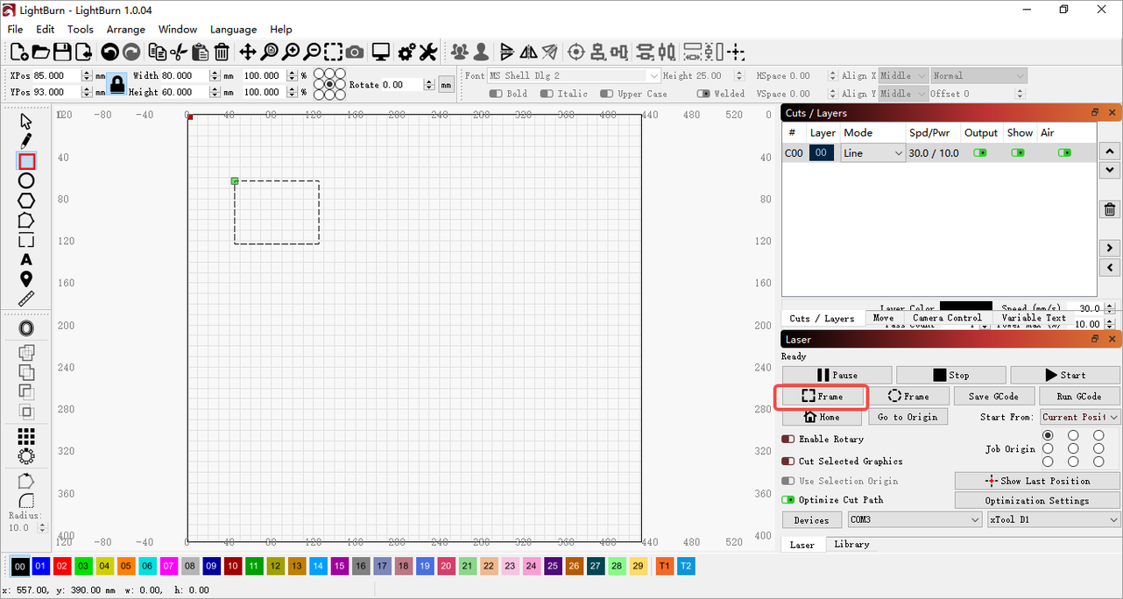Open the Language menu
This screenshot has height=599, width=1123.
[233, 29]
